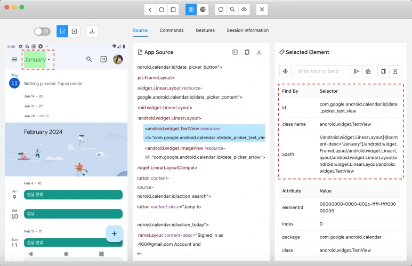Open hamburger menu in calendar app
The height and width of the screenshot is (266, 412).
click(x=14, y=59)
